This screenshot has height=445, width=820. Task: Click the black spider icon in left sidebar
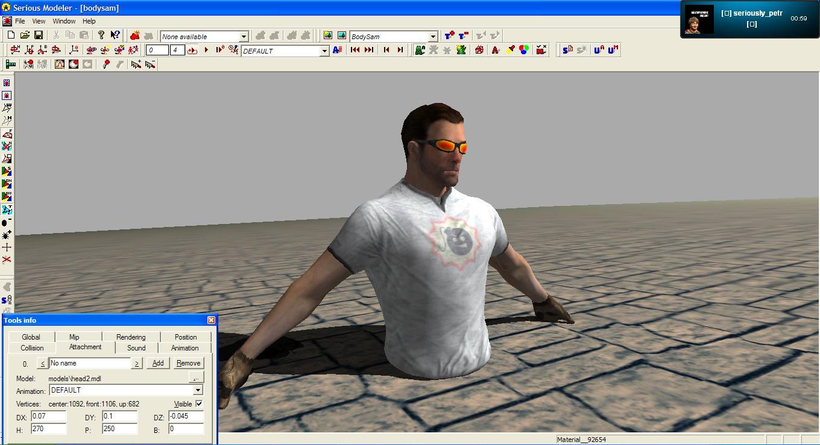(7, 234)
